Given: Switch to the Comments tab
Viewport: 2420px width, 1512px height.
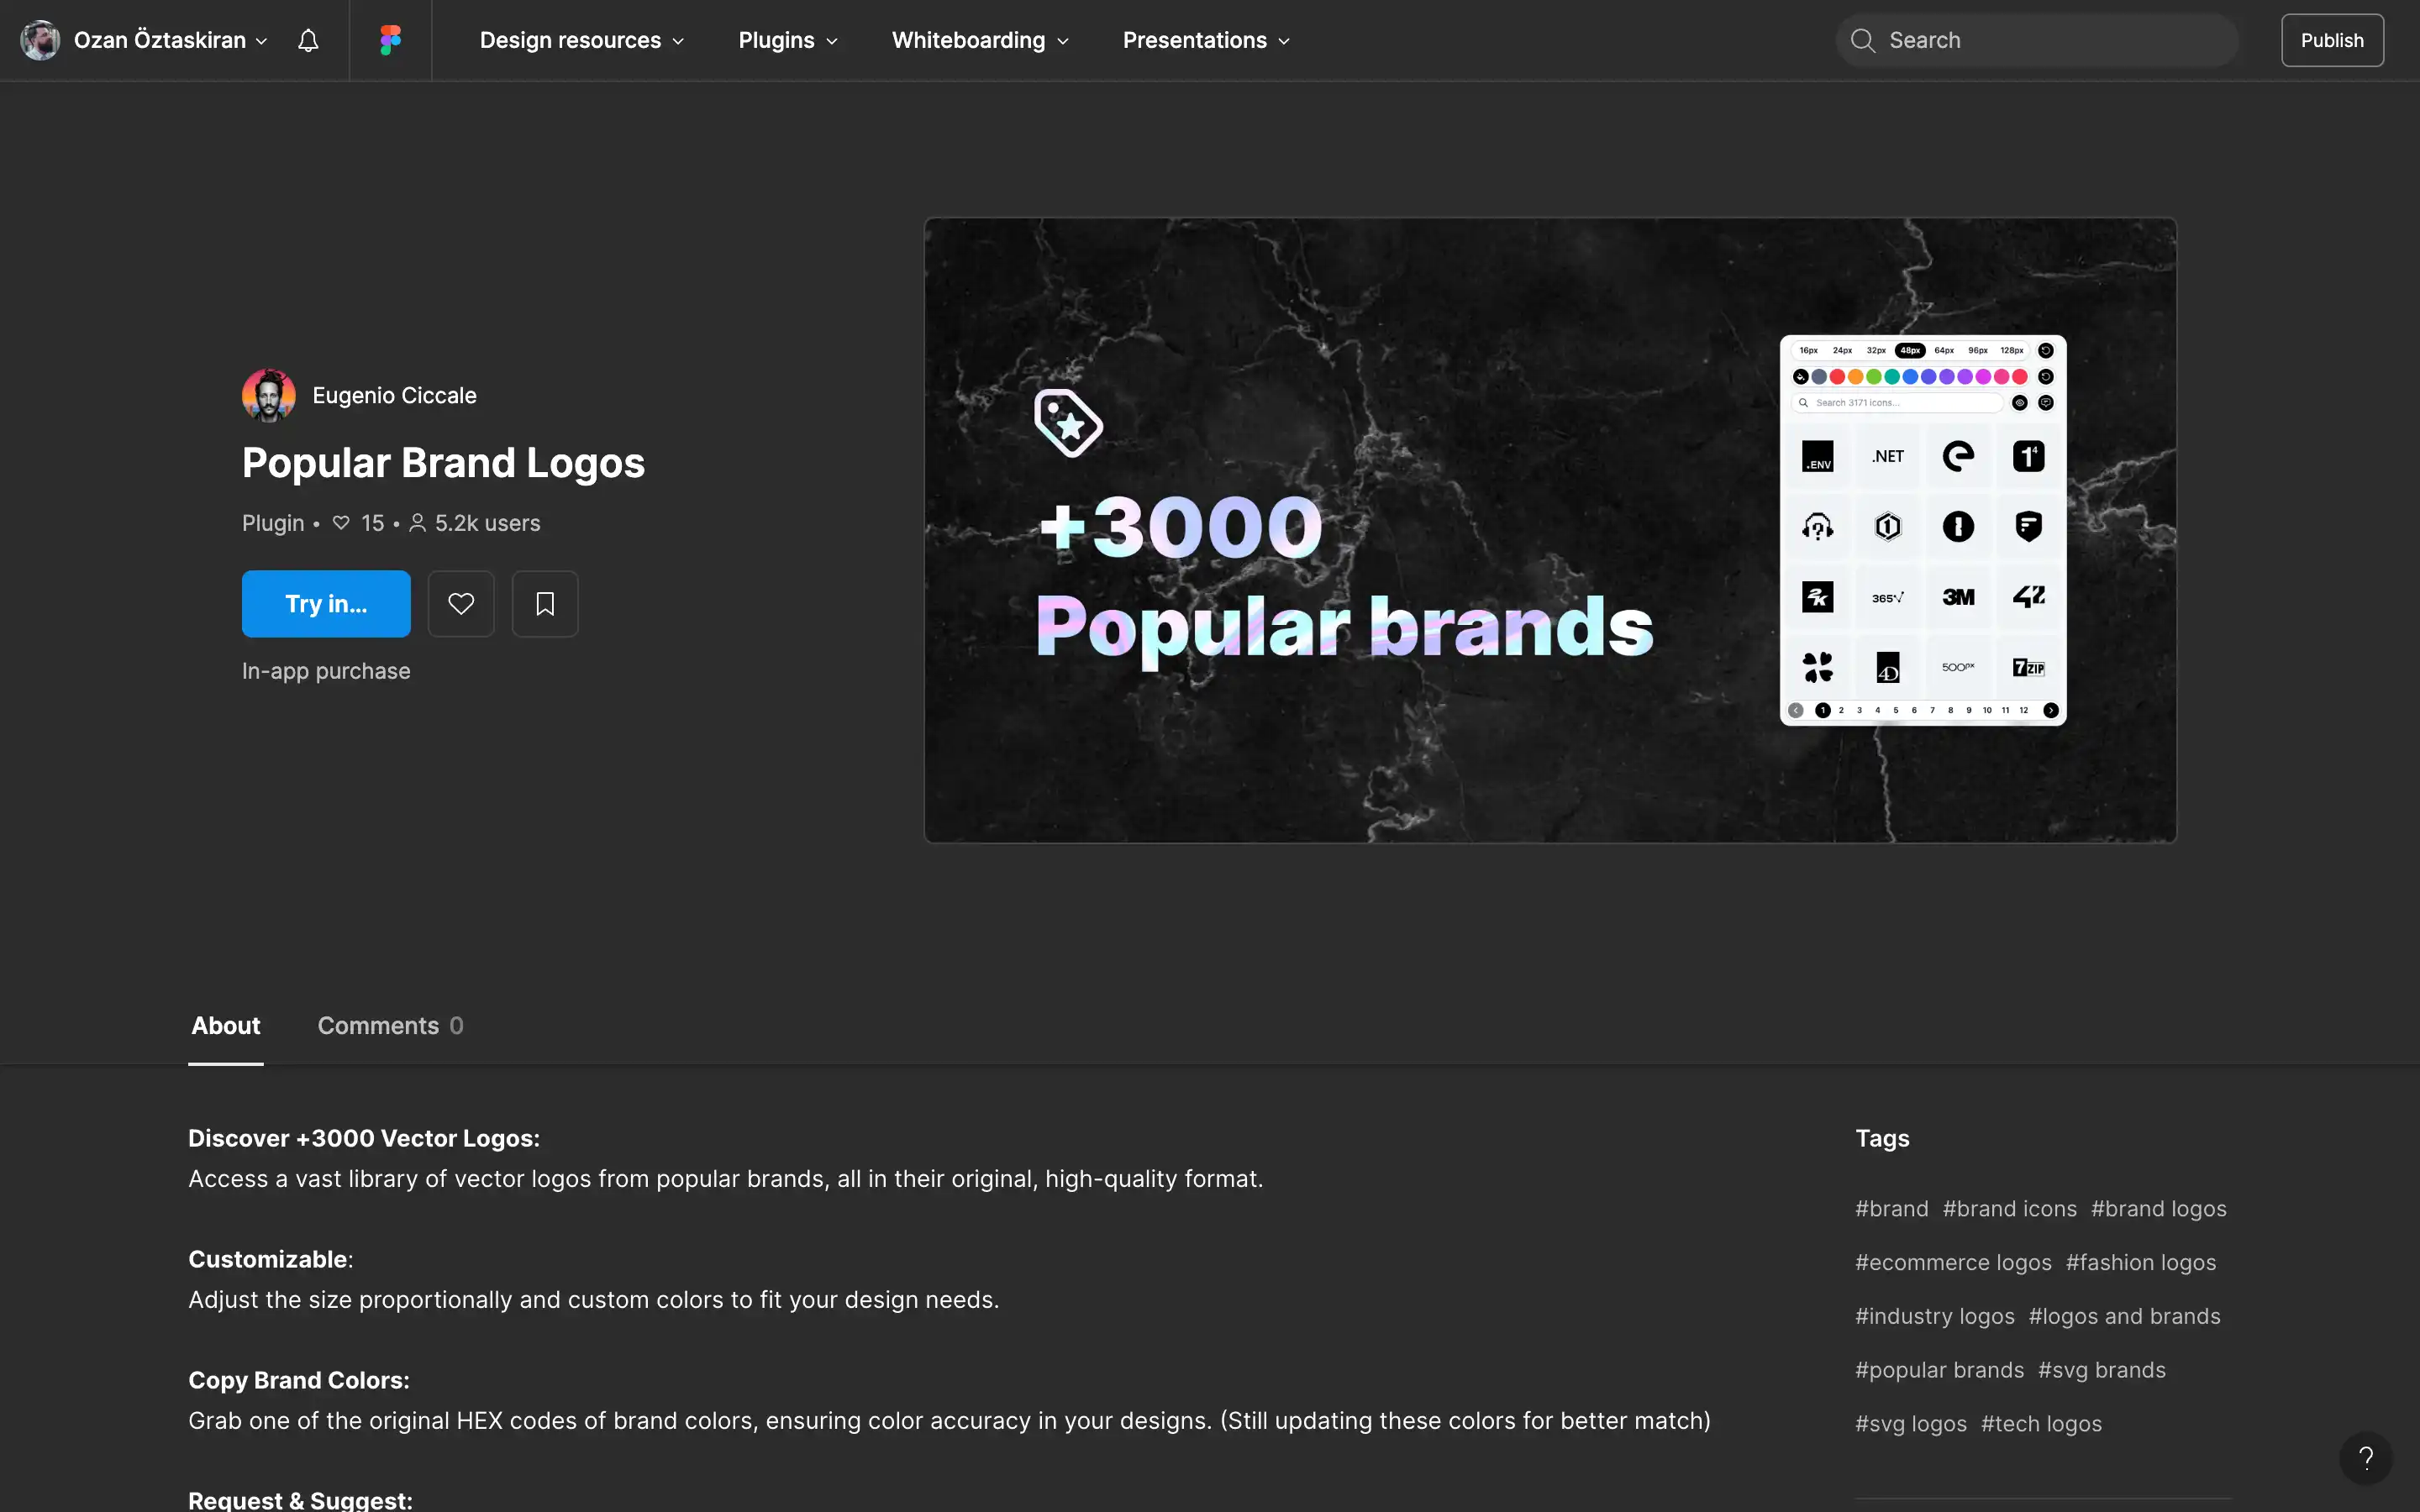Looking at the screenshot, I should [390, 1026].
